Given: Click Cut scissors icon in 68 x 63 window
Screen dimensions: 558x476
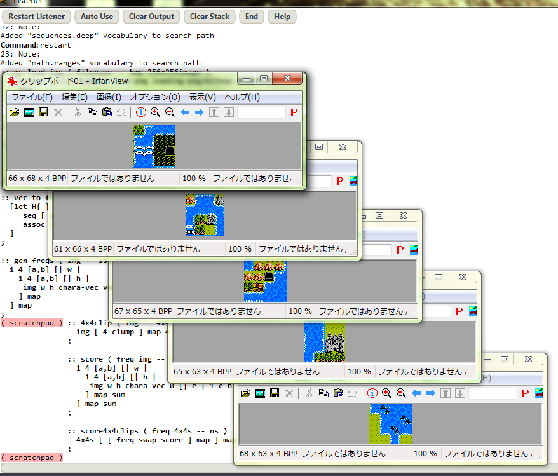Looking at the screenshot, I should (x=309, y=393).
